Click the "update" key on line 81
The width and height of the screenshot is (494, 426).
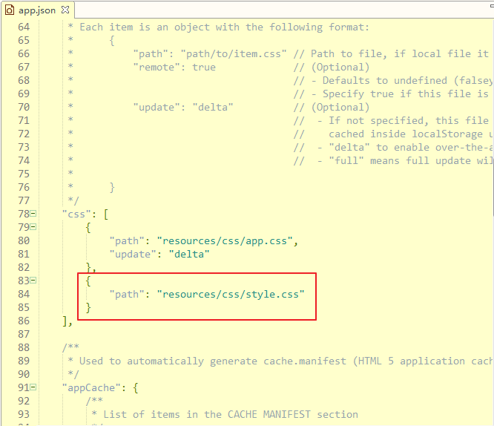click(x=133, y=254)
